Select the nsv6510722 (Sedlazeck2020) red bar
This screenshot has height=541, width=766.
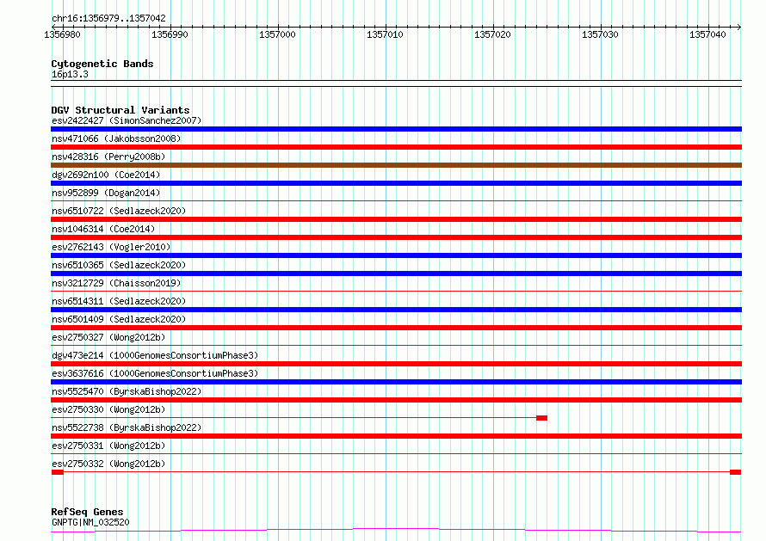point(396,219)
